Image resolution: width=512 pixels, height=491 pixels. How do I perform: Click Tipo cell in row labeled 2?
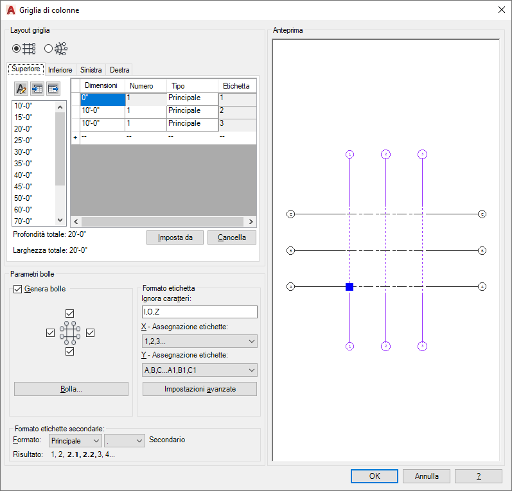(x=192, y=112)
